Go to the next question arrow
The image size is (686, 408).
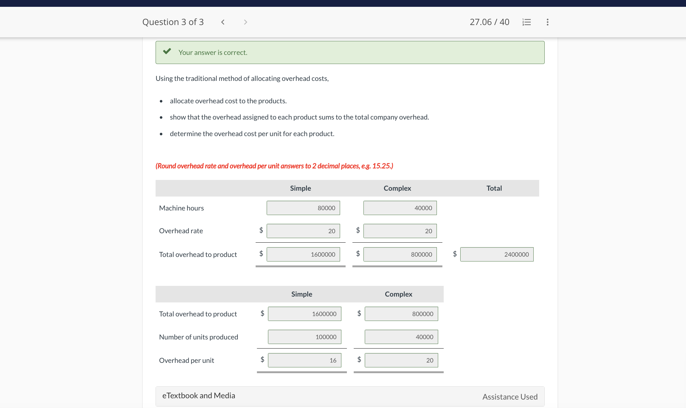tap(246, 22)
